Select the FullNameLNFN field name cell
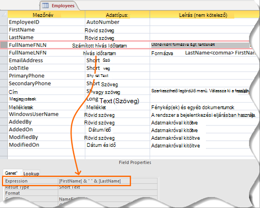 46,52
